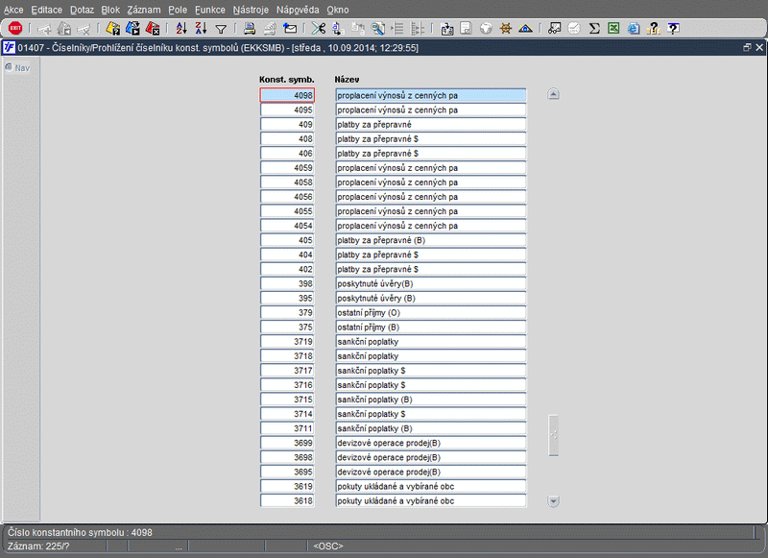Click the Název column header
Viewport: 768px width, 558px height.
tap(347, 80)
